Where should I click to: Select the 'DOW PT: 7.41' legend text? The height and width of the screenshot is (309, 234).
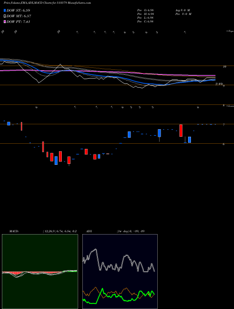(18, 22)
